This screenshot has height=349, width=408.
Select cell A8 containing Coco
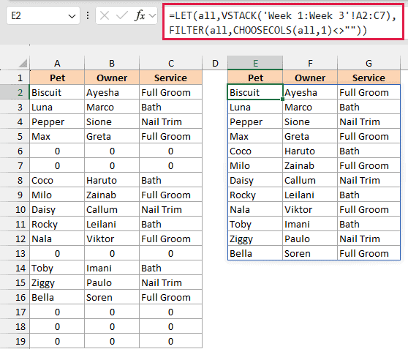click(x=57, y=180)
